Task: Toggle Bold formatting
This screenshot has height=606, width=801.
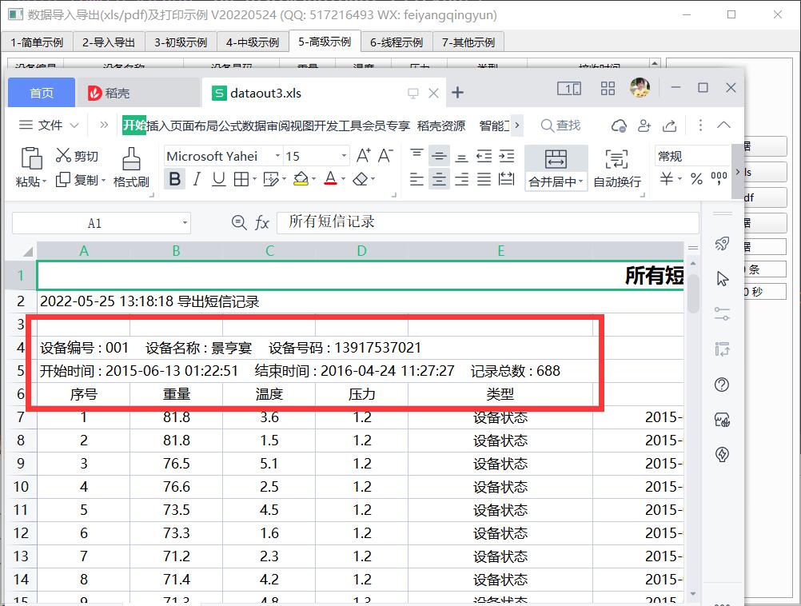Action: coord(175,179)
